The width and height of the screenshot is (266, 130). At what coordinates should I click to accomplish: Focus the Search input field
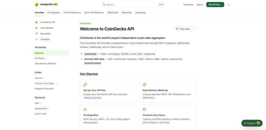pyautogui.click(x=133, y=5)
